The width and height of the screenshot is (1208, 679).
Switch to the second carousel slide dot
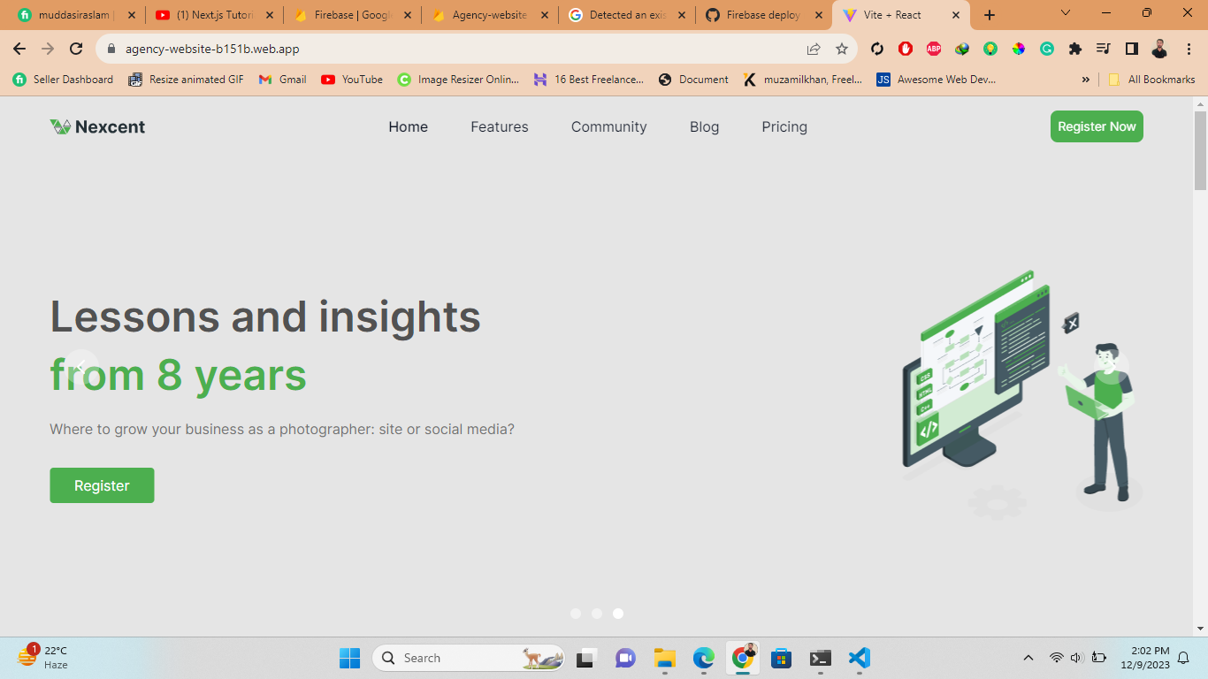[597, 614]
